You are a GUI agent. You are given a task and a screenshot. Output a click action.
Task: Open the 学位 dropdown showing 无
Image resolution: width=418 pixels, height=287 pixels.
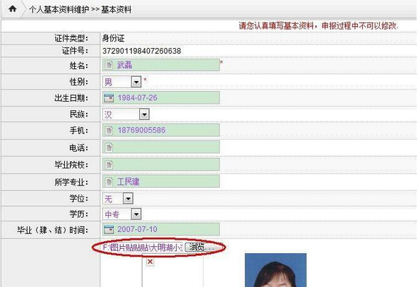click(x=117, y=199)
